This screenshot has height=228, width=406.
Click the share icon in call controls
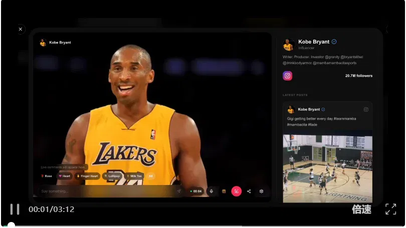pyautogui.click(x=249, y=191)
